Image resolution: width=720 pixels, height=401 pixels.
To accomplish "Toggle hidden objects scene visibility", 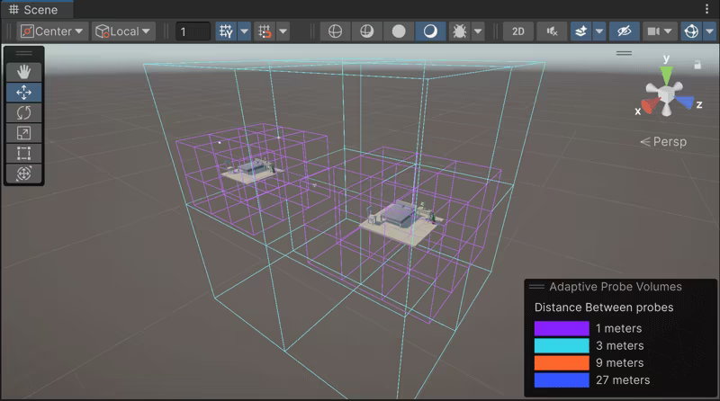I will 623,31.
